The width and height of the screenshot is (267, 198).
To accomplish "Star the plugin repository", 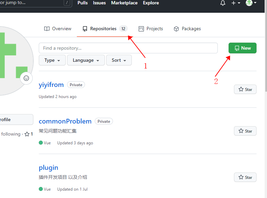I will tap(245, 177).
